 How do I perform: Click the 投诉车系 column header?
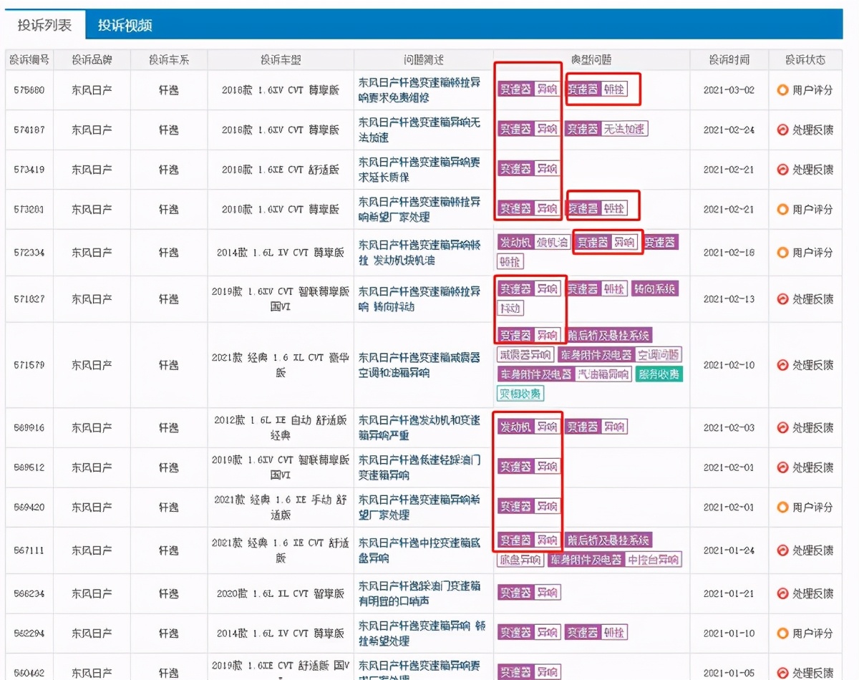(169, 60)
